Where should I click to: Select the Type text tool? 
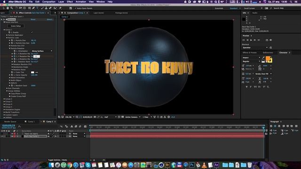(38, 8)
